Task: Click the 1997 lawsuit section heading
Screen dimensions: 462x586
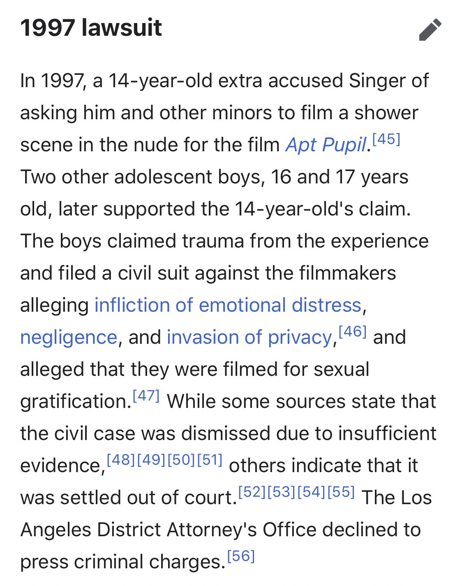Action: click(91, 28)
